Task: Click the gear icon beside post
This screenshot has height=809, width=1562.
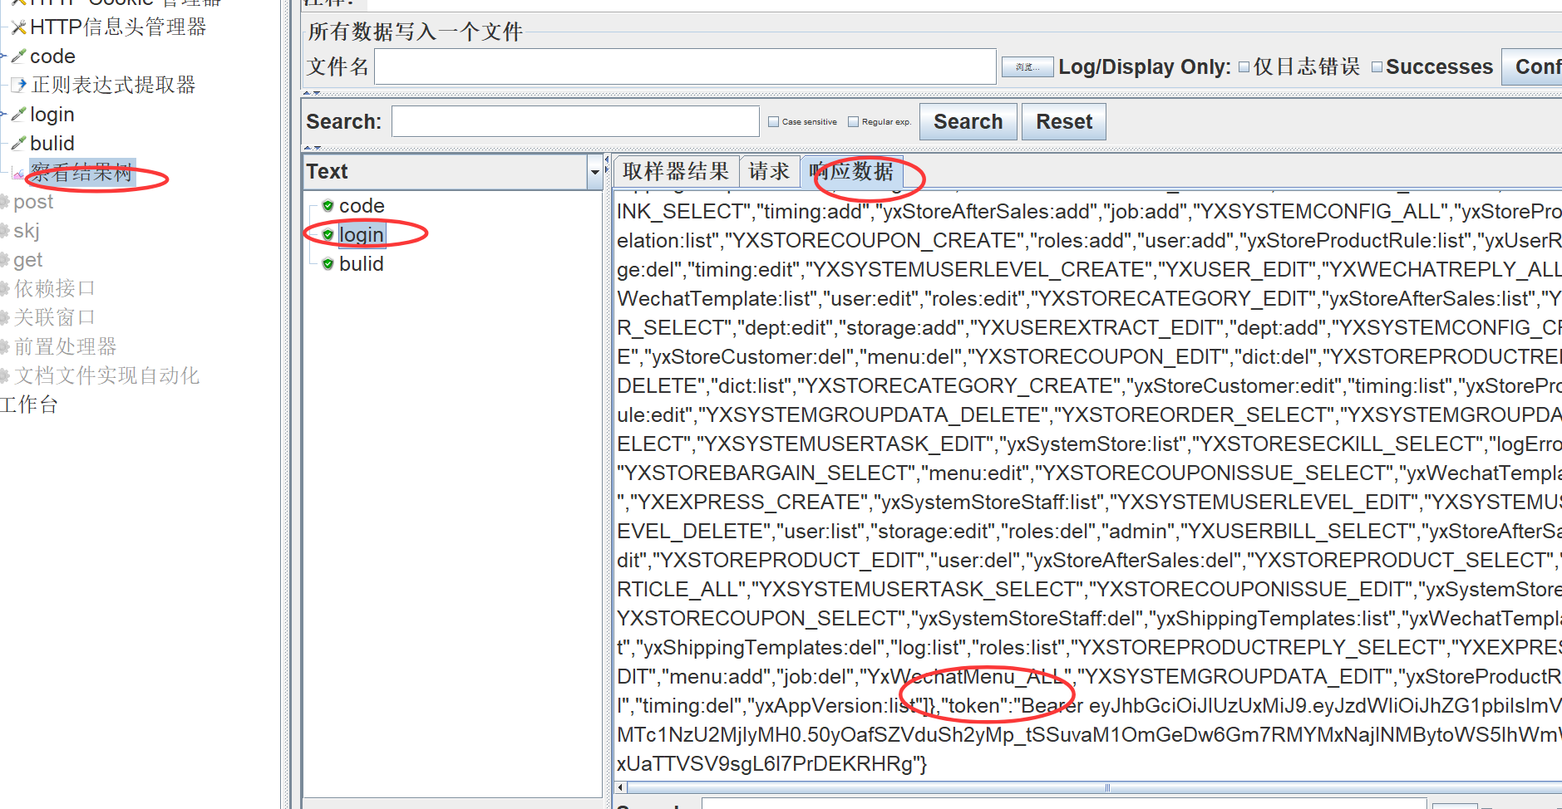Action: coord(4,202)
